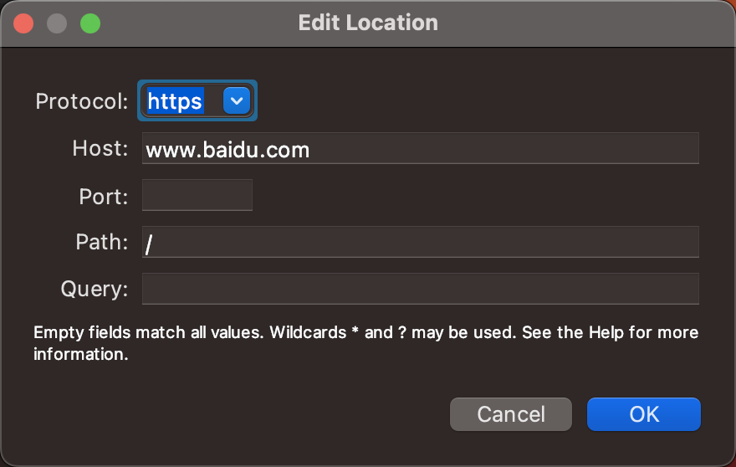
Task: Click the Host label
Action: pyautogui.click(x=100, y=150)
